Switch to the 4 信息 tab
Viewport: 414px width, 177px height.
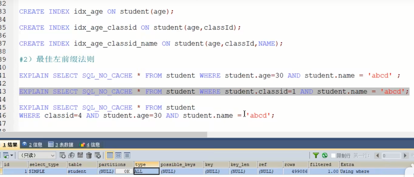coord(90,144)
